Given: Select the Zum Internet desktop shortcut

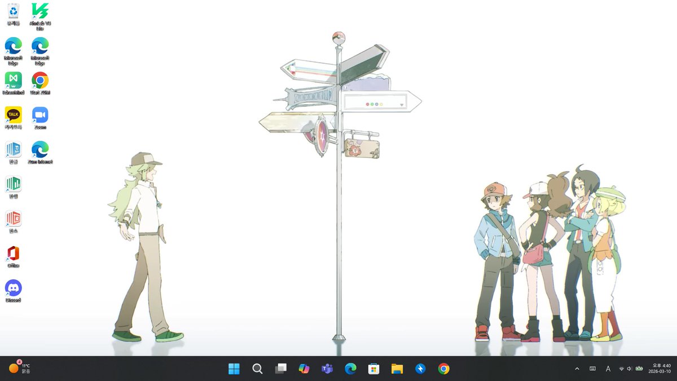Looking at the screenshot, I should [x=40, y=153].
